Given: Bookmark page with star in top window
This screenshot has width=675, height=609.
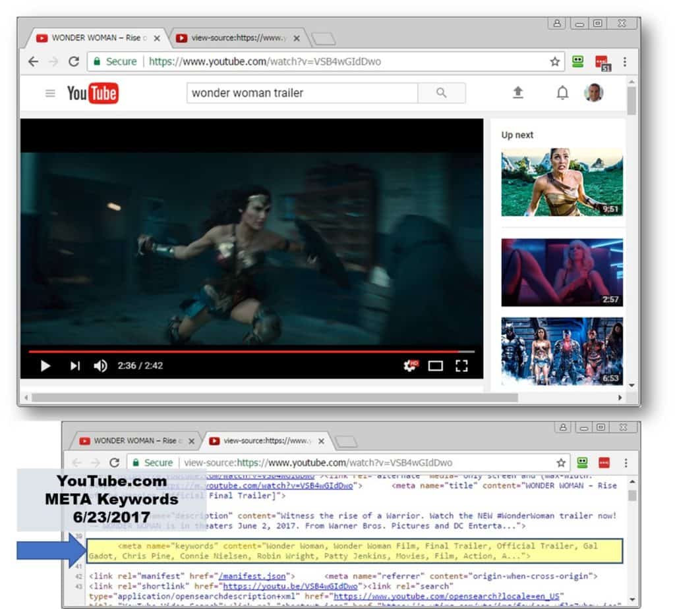Looking at the screenshot, I should (x=555, y=61).
